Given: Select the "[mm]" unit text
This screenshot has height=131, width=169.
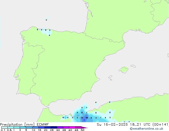Looking at the screenshot, I should 29,125.
